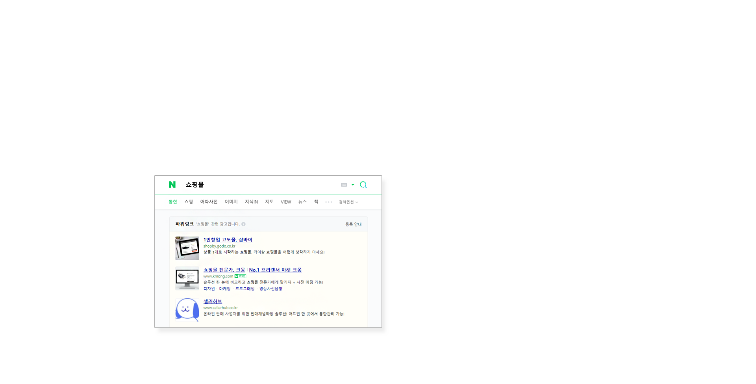Click the Naver login badge by kmong.com
Screen dimensions: 756x384
tap(240, 276)
